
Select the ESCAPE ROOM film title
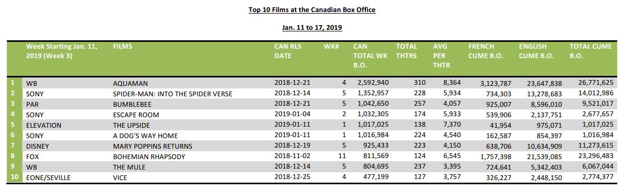(x=136, y=115)
